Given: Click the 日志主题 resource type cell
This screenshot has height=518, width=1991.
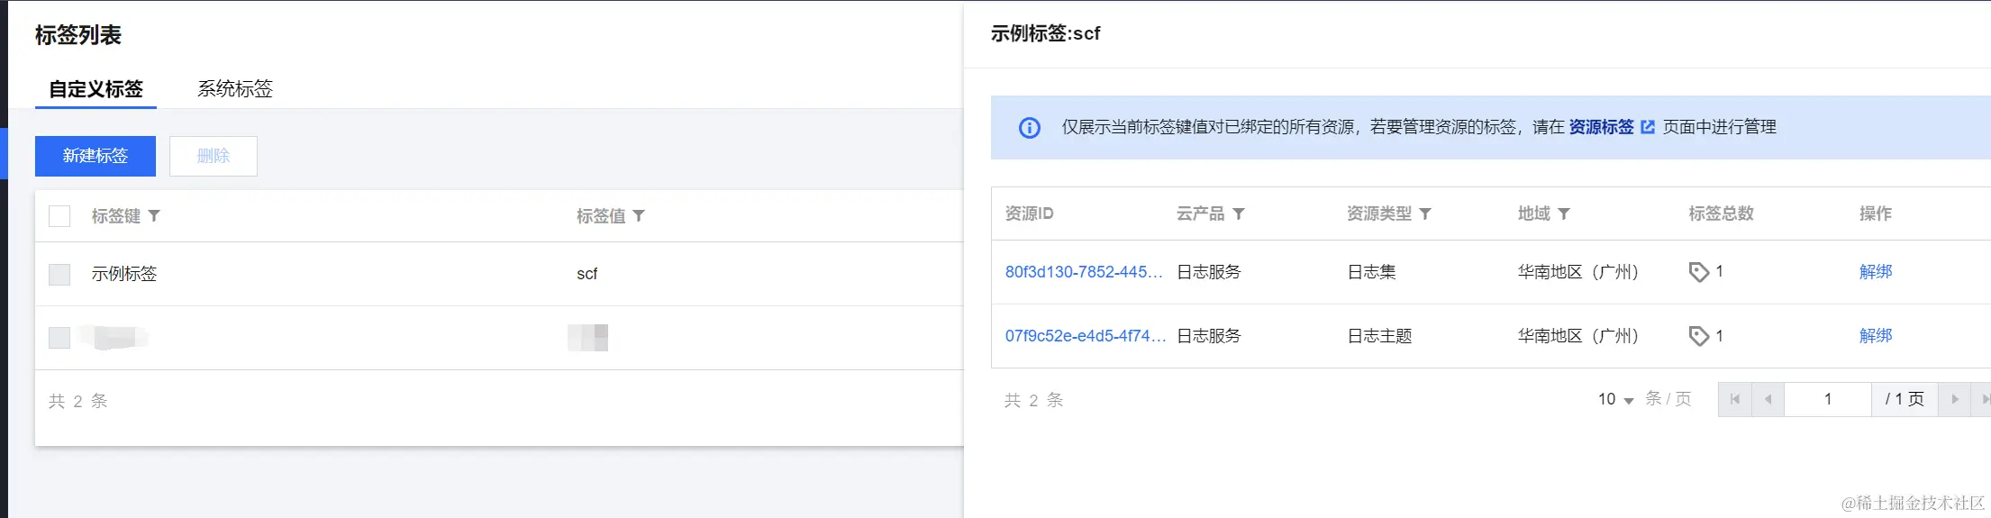Looking at the screenshot, I should [1379, 336].
